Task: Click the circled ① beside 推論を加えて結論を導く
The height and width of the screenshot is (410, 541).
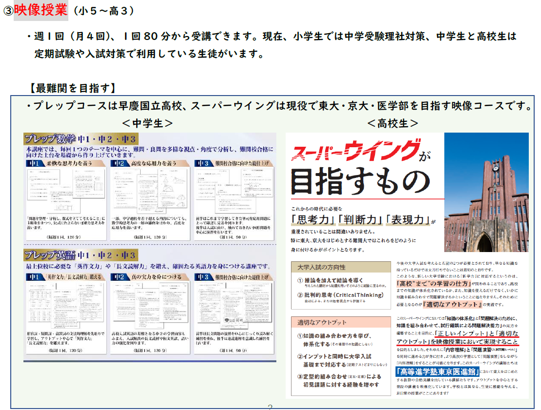Action: [300, 280]
